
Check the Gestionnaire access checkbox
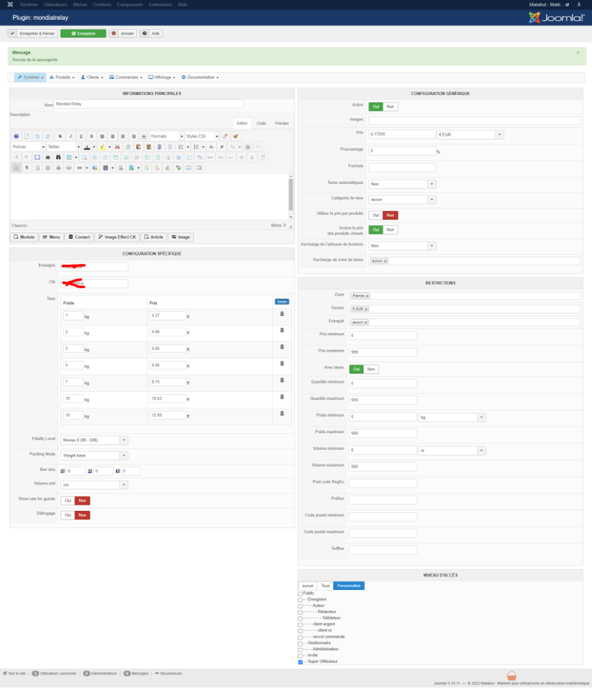pyautogui.click(x=301, y=643)
